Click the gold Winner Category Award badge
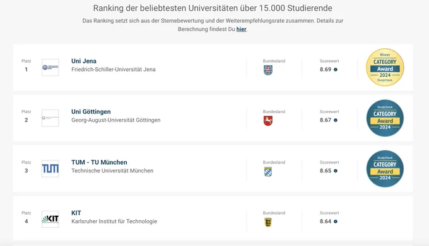The width and height of the screenshot is (429, 246). tap(385, 67)
